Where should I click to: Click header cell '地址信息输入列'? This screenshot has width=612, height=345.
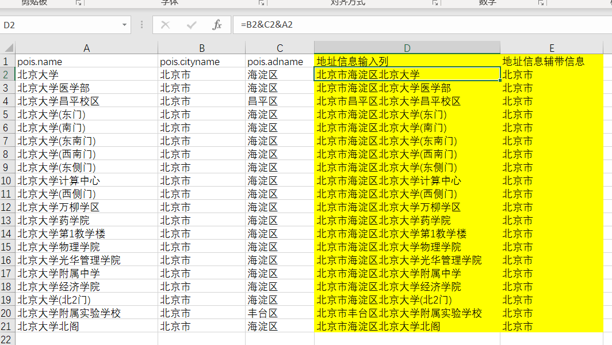(x=407, y=62)
